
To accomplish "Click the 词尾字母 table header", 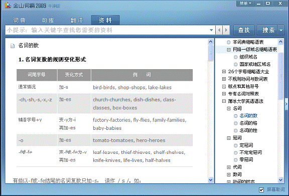I will (37, 75).
